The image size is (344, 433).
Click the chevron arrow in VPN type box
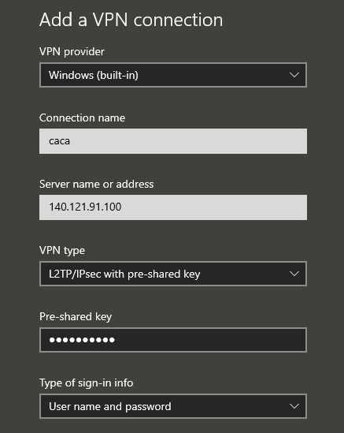coord(294,274)
